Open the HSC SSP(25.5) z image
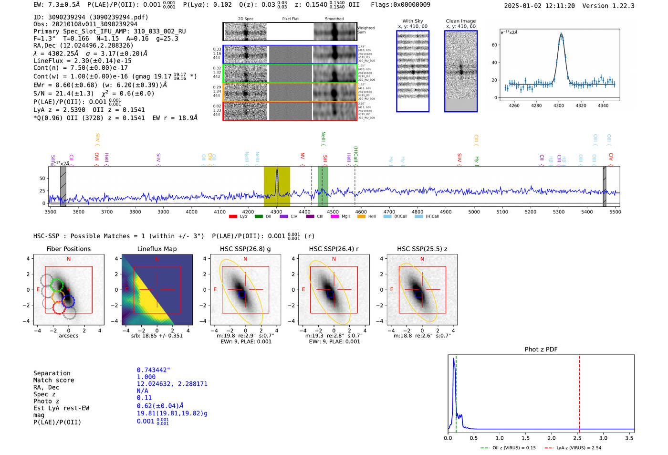Screen dimensions: 668x455 (422, 289)
